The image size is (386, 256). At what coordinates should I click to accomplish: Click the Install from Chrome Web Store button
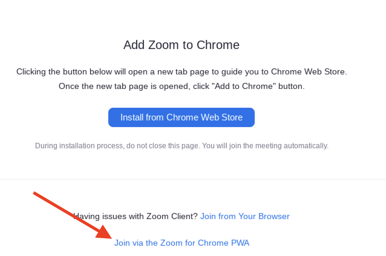(x=182, y=117)
